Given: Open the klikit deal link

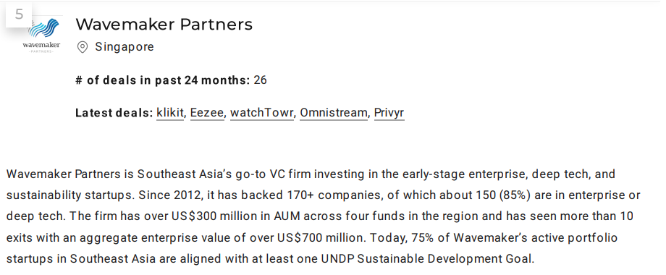Looking at the screenshot, I should (170, 113).
